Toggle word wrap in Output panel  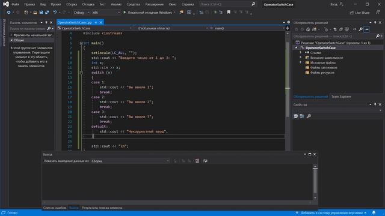coord(205,161)
